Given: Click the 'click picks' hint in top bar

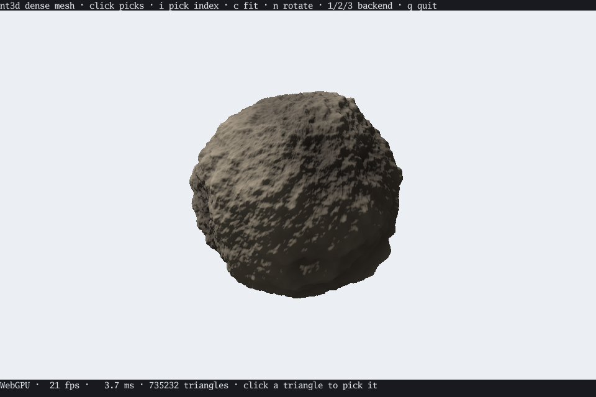Looking at the screenshot, I should 117,6.
